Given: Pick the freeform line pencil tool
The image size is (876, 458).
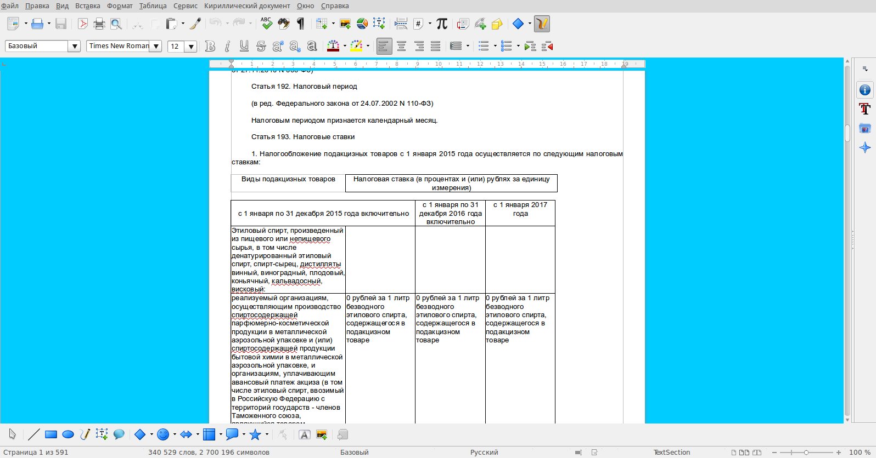Looking at the screenshot, I should click(x=85, y=434).
